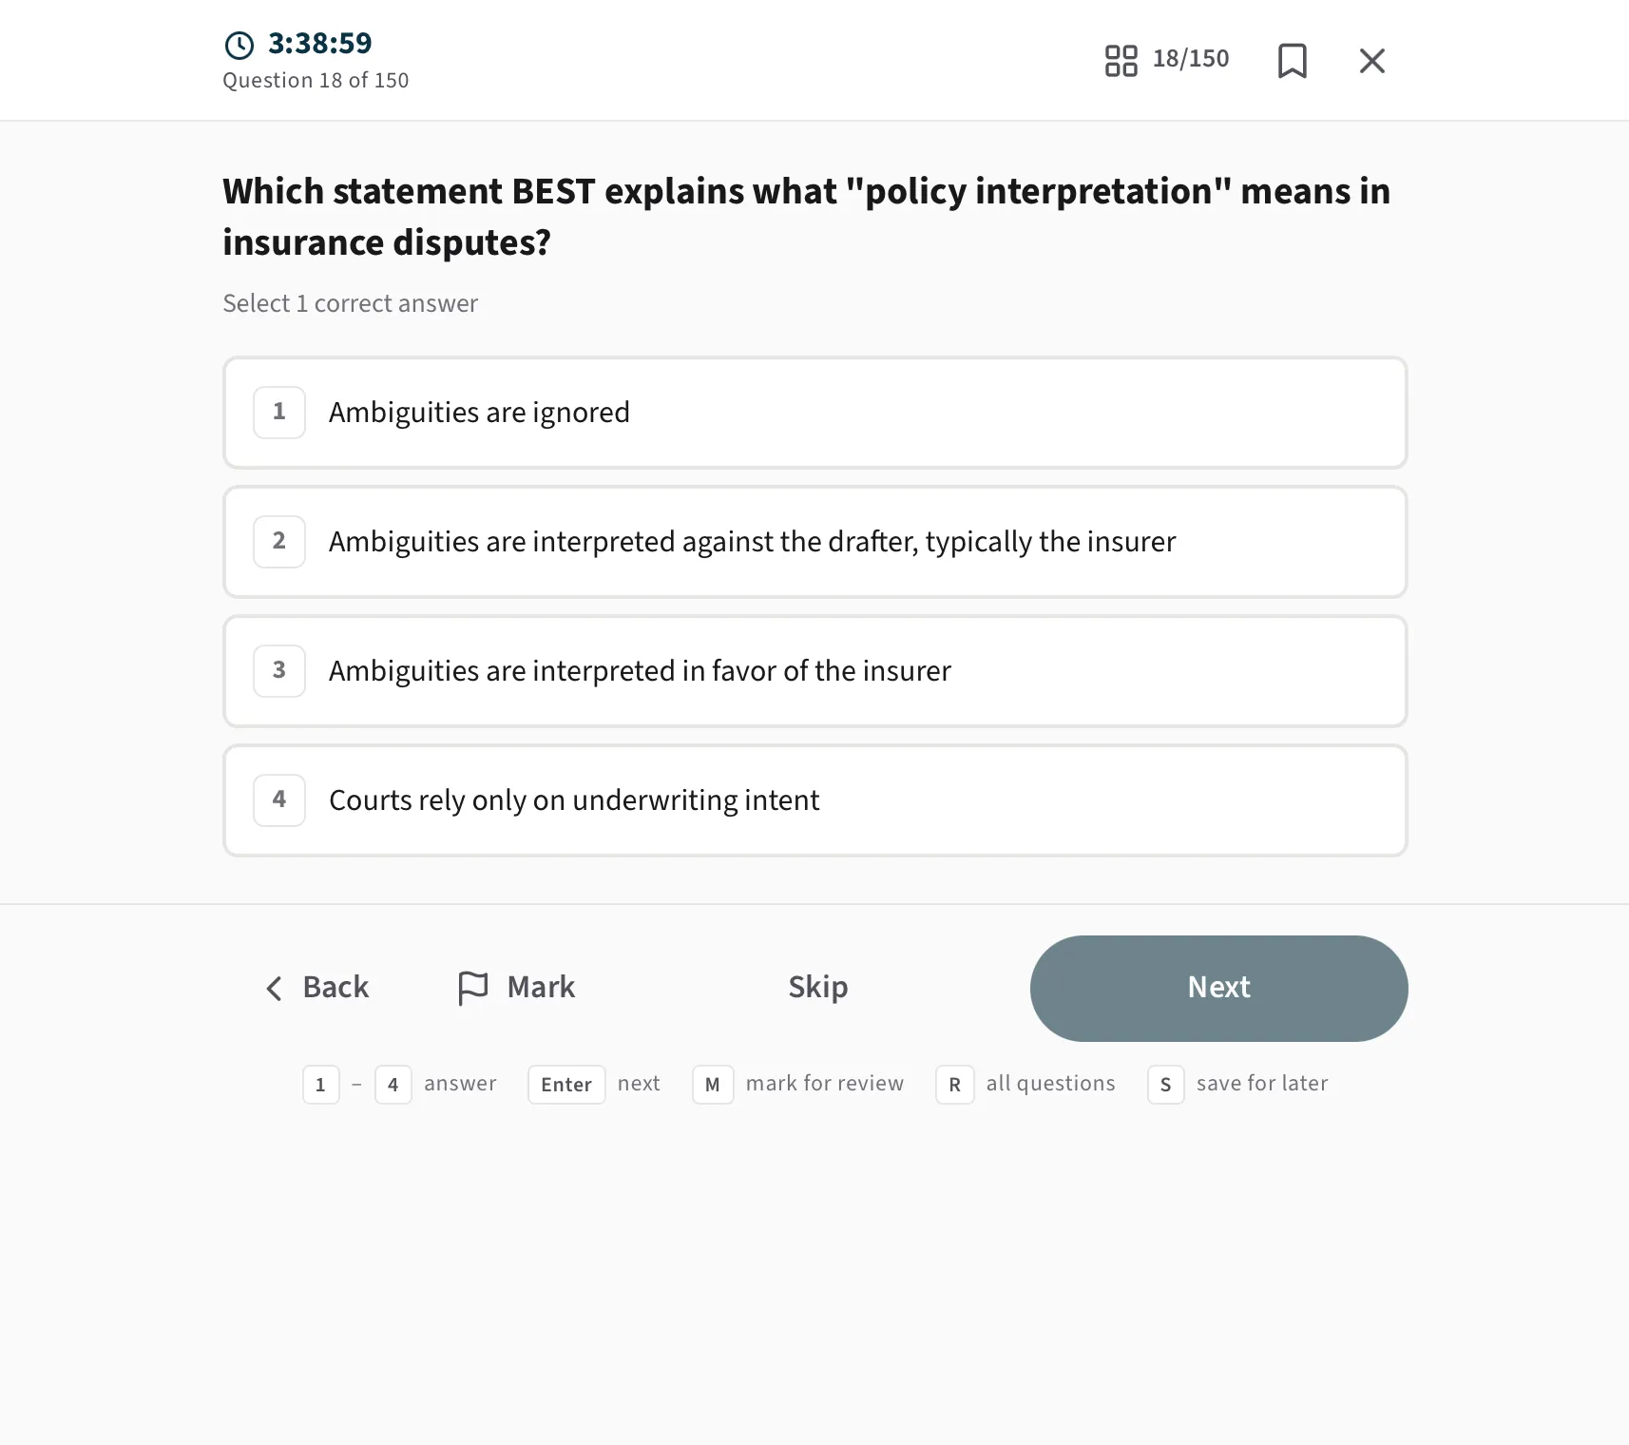Click the M shortcut key for mark for review

tap(713, 1085)
